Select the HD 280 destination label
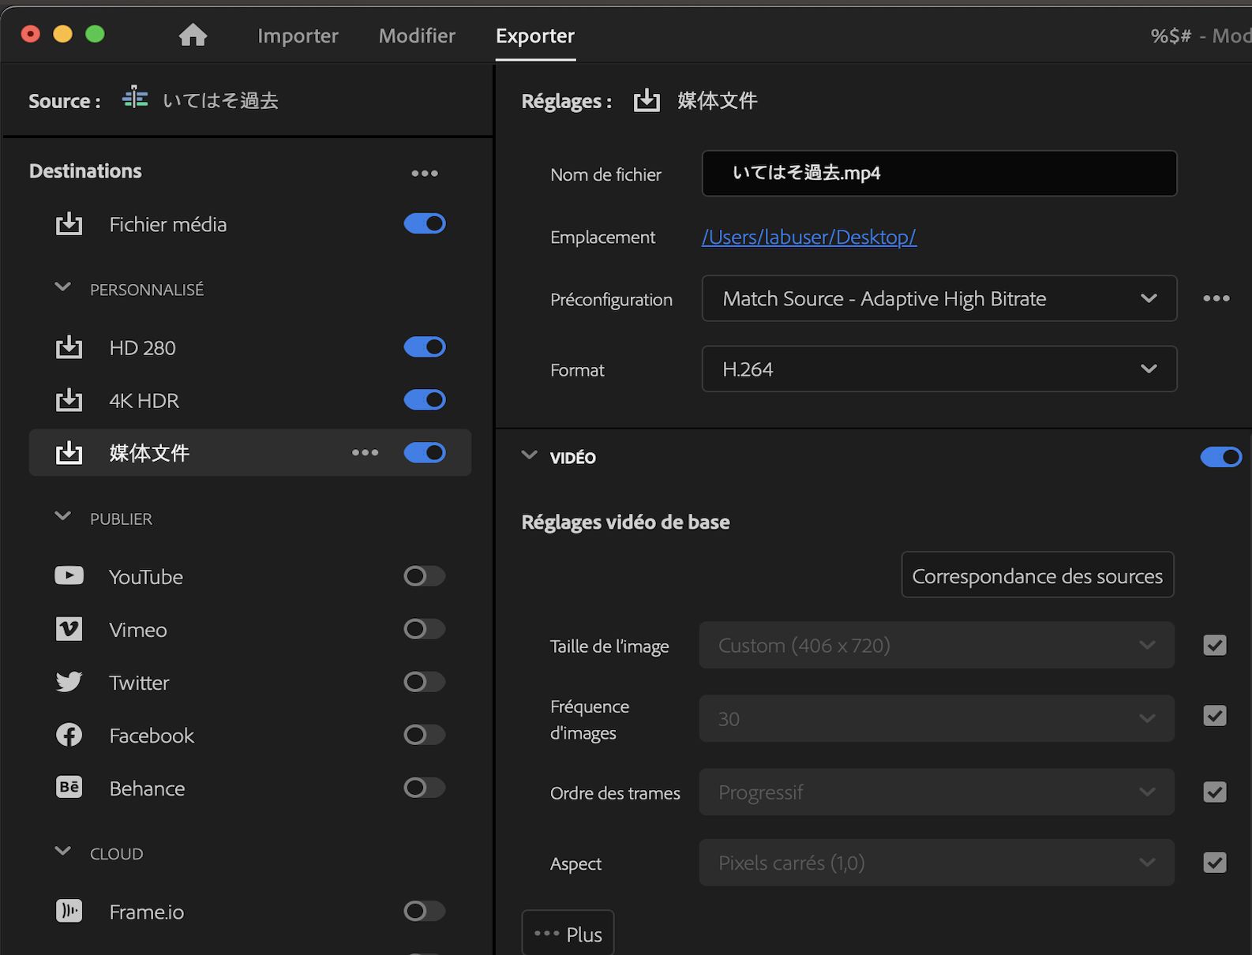The width and height of the screenshot is (1252, 955). (143, 347)
